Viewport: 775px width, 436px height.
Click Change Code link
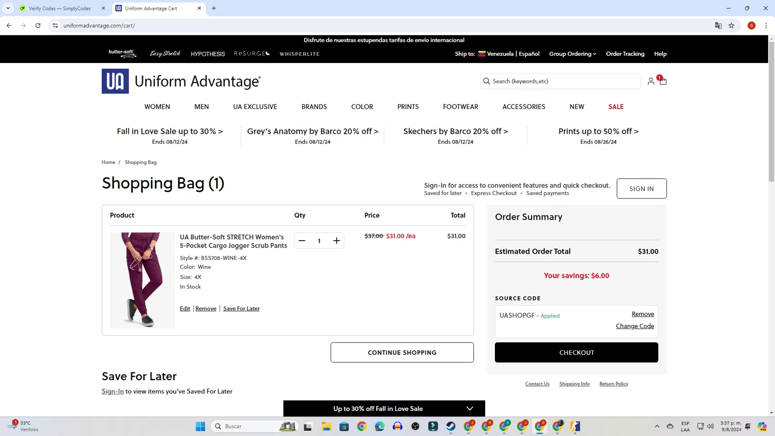click(635, 326)
